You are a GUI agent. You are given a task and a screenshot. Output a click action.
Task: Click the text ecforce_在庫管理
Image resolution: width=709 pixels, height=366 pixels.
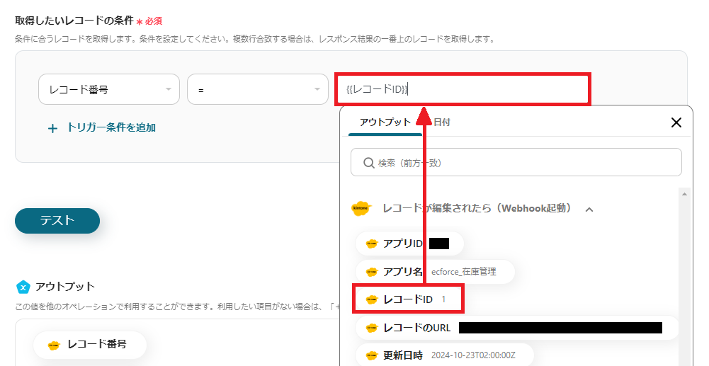coord(464,272)
